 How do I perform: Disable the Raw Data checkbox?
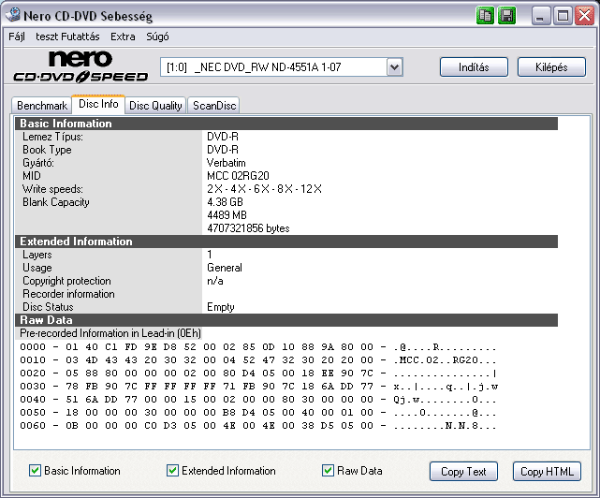pos(328,471)
